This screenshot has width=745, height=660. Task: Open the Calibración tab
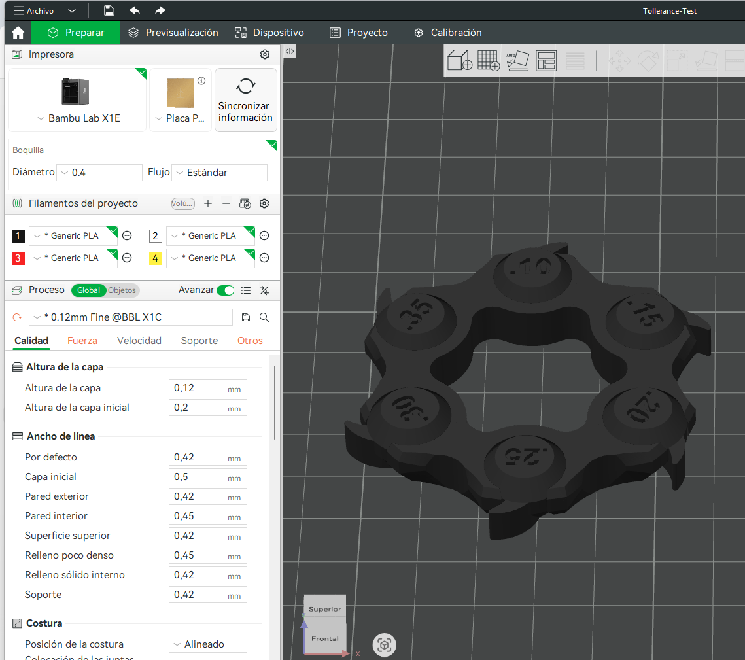(447, 33)
